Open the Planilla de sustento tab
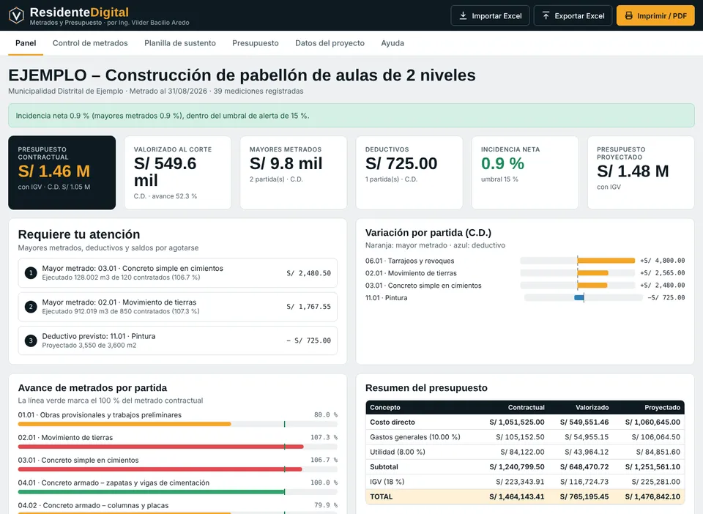The width and height of the screenshot is (703, 514). tap(180, 43)
